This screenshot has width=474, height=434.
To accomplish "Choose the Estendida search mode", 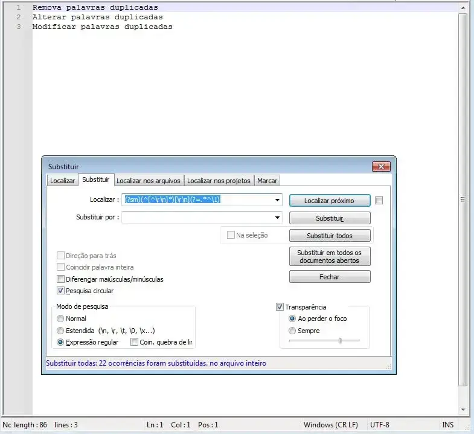I will tap(60, 331).
